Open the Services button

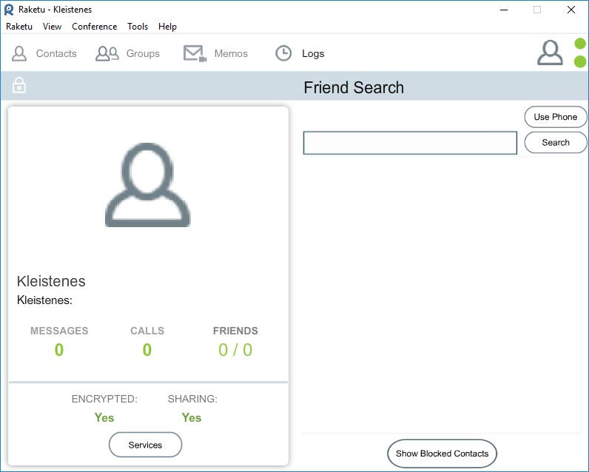[145, 445]
